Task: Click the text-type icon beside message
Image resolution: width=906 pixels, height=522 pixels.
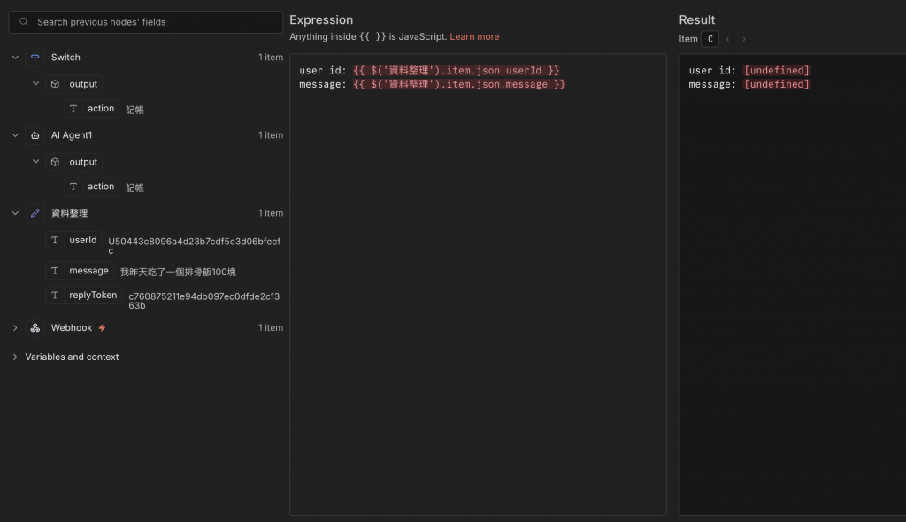Action: 55,271
